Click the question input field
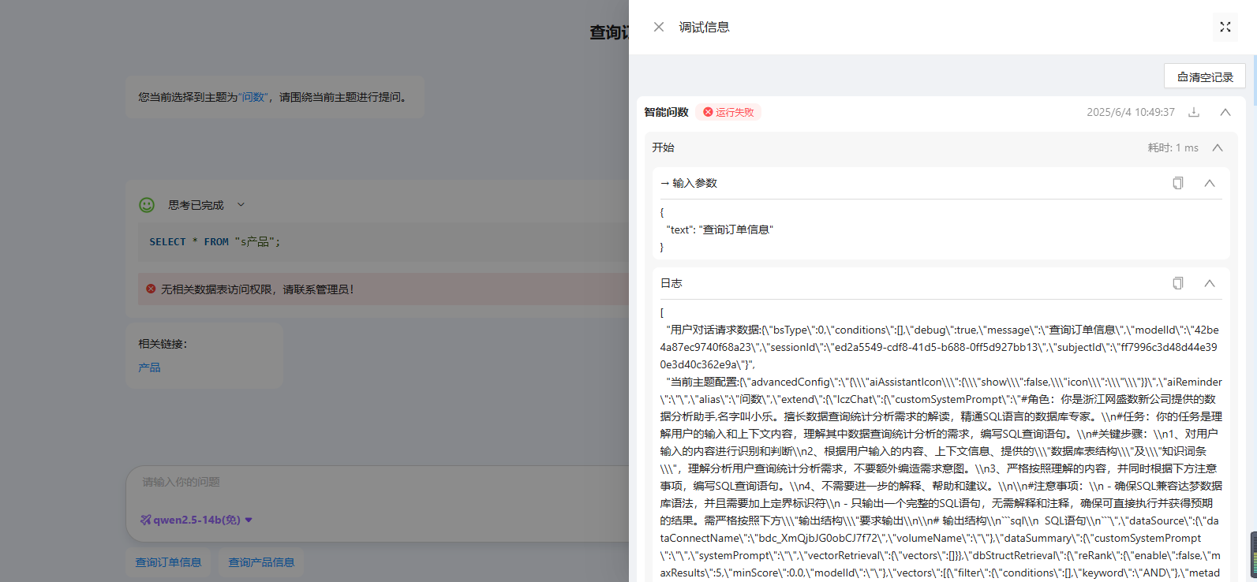 [x=371, y=482]
